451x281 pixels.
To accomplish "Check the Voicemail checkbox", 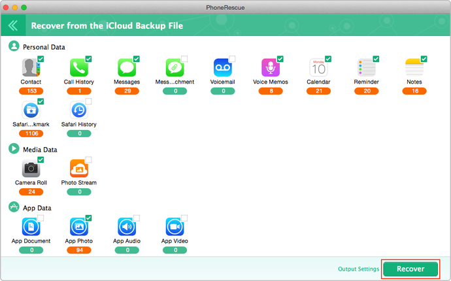I will 232,59.
